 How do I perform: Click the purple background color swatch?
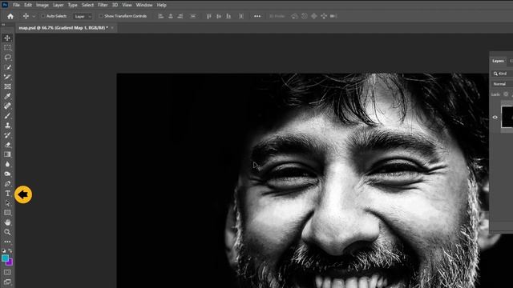10,263
